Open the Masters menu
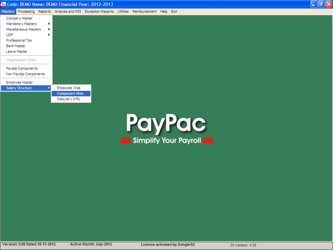333x250 pixels. (8, 11)
